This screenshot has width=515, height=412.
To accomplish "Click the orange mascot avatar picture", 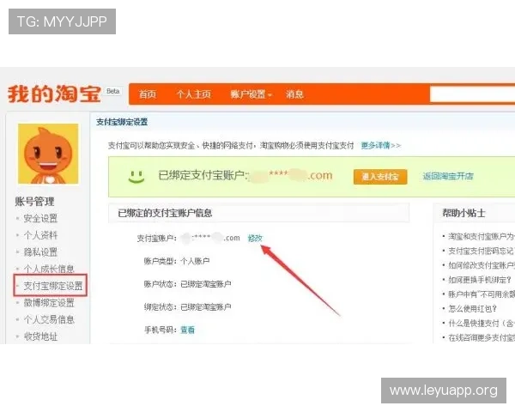I will pyautogui.click(x=48, y=154).
